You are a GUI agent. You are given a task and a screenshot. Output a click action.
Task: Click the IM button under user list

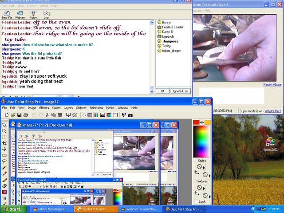coord(162,91)
